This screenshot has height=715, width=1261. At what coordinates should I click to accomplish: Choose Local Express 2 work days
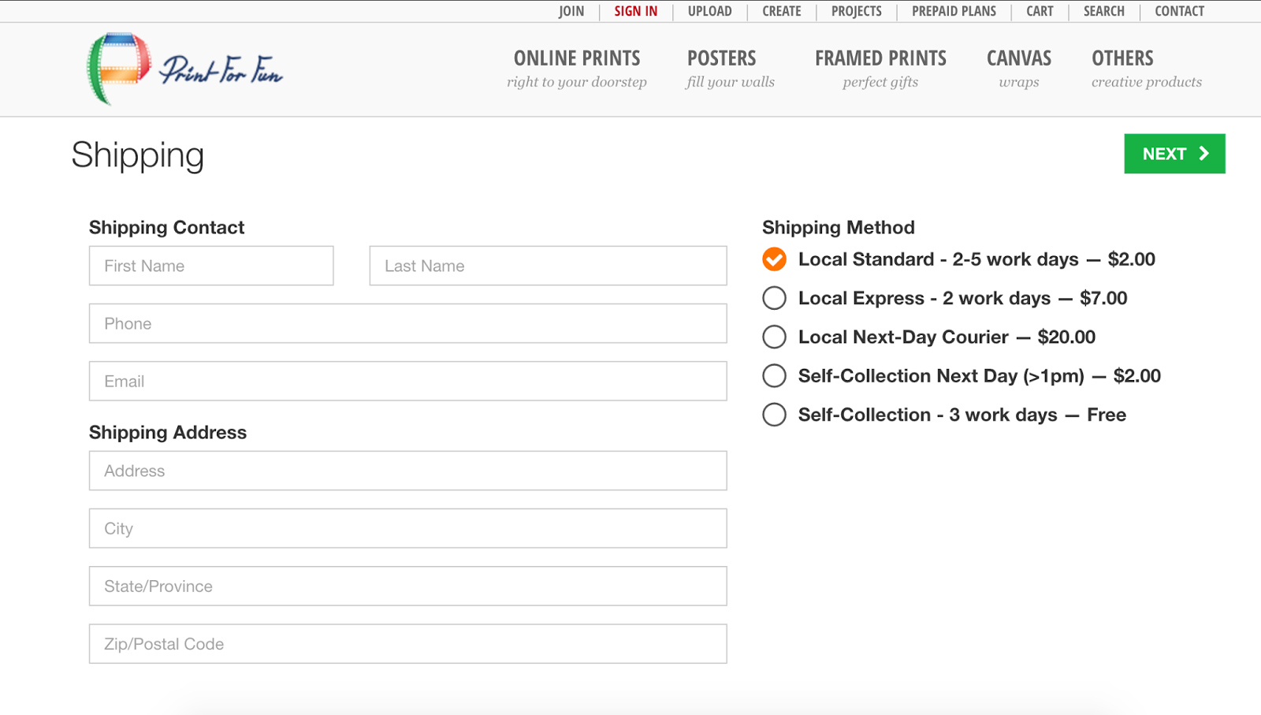[x=774, y=298]
